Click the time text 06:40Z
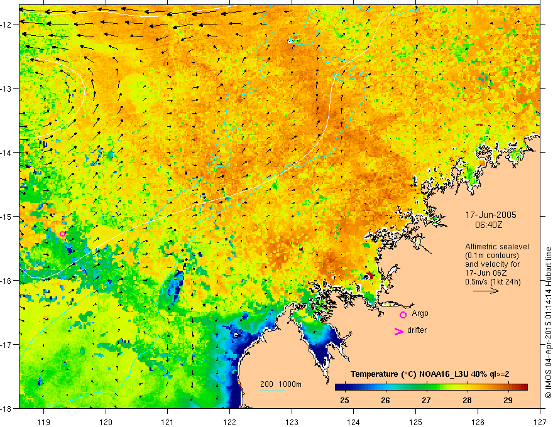The image size is (553, 427). tap(488, 225)
